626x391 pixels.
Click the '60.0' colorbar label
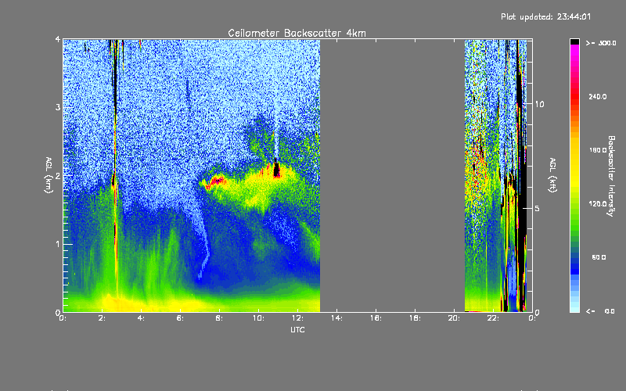(599, 257)
